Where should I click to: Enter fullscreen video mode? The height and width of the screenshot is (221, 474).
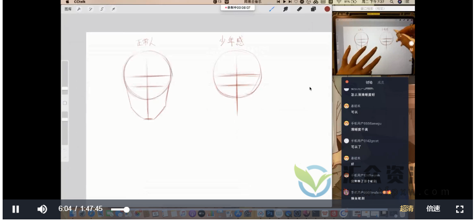click(x=459, y=209)
